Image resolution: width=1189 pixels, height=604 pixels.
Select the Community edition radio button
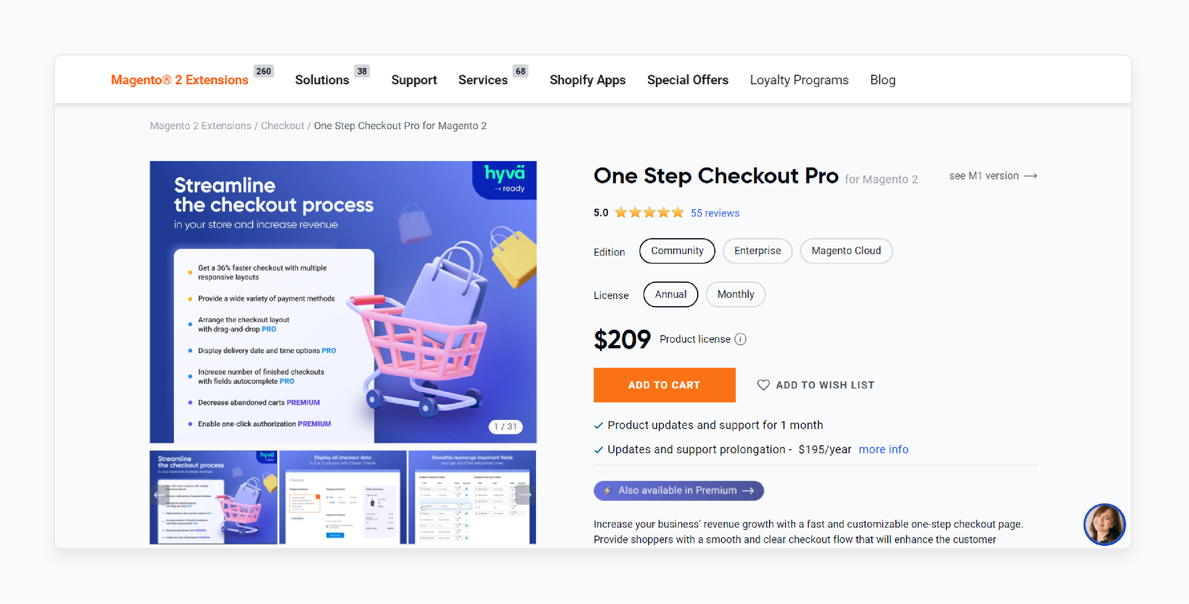pyautogui.click(x=676, y=251)
